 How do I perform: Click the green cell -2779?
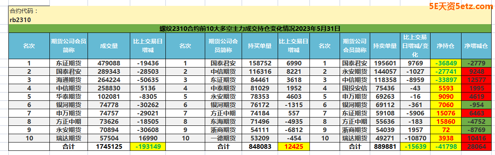click(x=477, y=63)
